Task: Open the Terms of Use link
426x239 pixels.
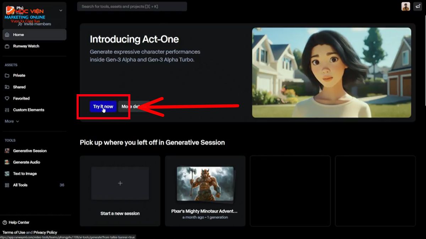Action: [14, 232]
